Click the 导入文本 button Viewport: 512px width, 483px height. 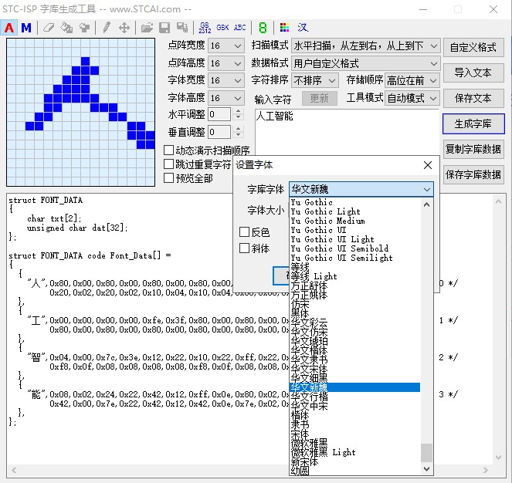473,73
